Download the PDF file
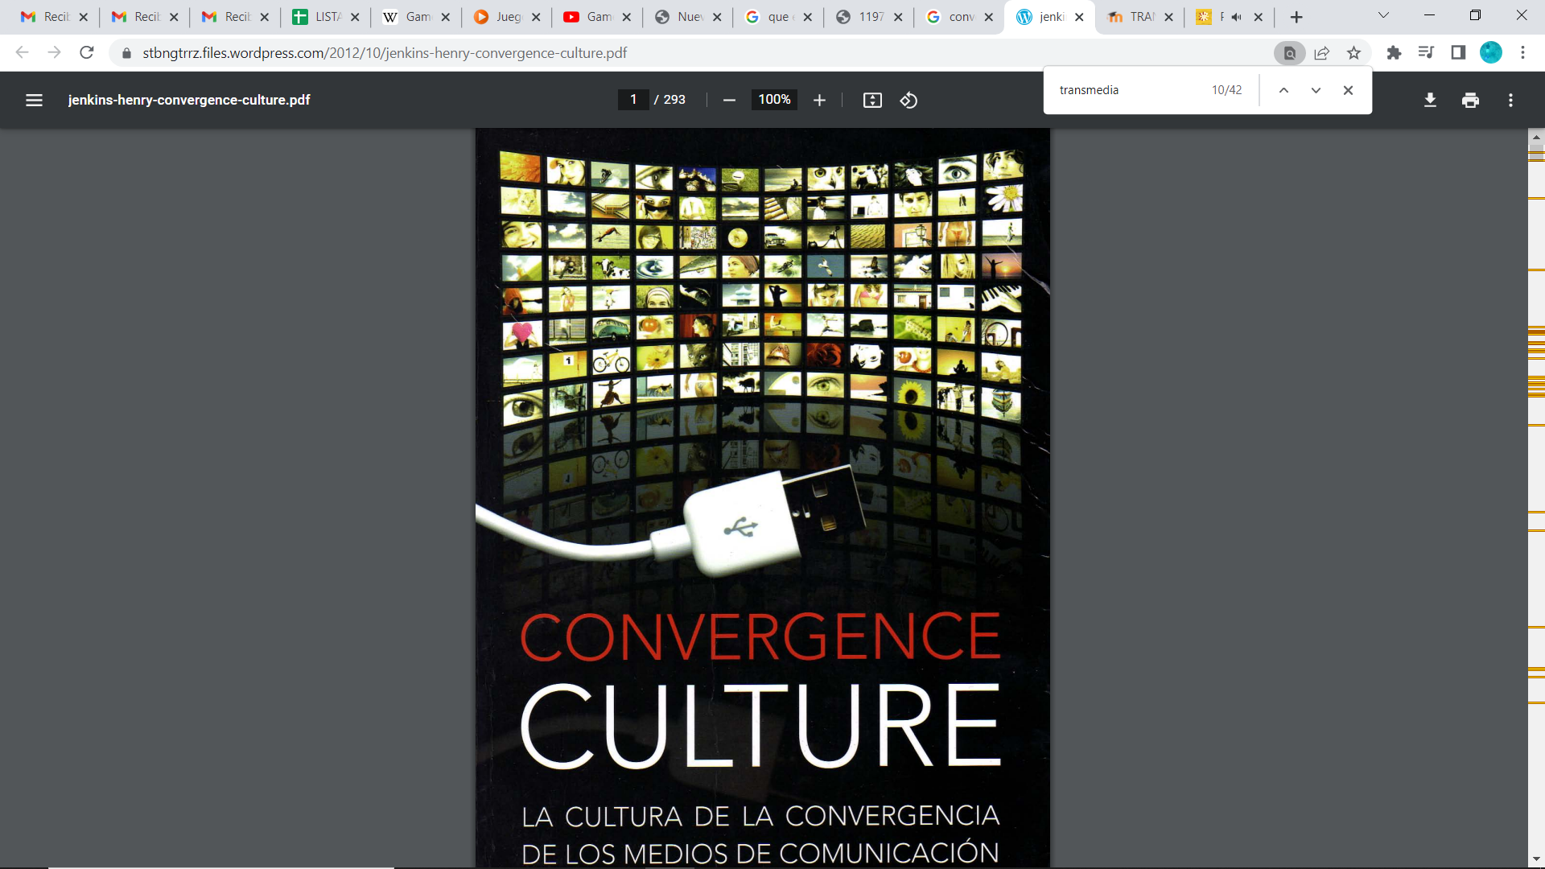Viewport: 1545px width, 869px height. coord(1430,100)
